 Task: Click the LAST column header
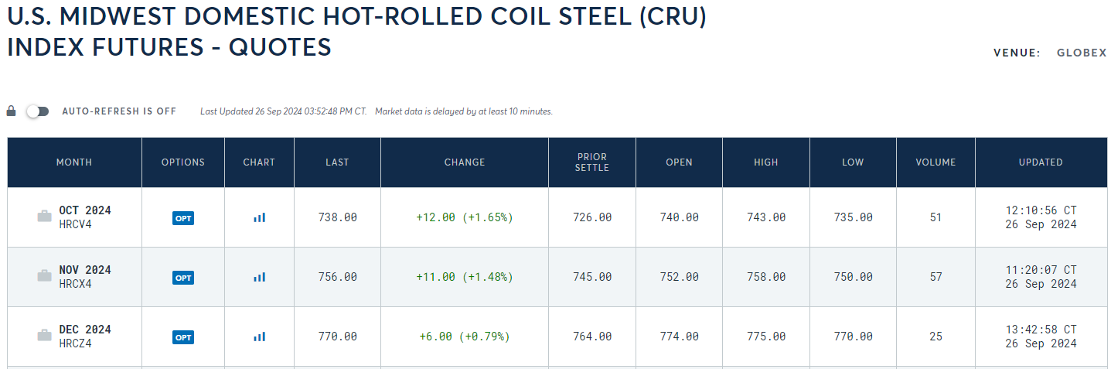[x=337, y=162]
